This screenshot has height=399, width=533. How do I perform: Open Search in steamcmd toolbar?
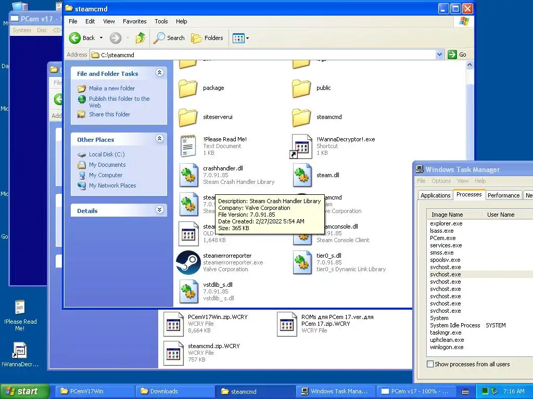coord(169,38)
